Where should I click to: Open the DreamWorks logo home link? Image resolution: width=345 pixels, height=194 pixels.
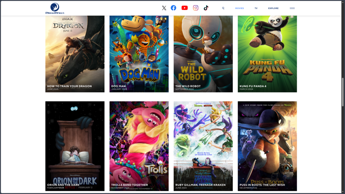coord(55,8)
